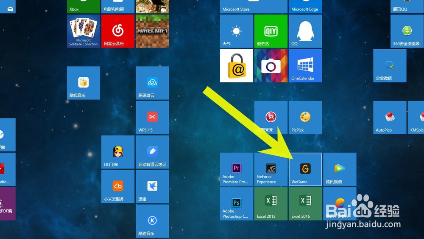Open the 小米云服务 tile
The height and width of the screenshot is (239, 424).
tap(117, 186)
